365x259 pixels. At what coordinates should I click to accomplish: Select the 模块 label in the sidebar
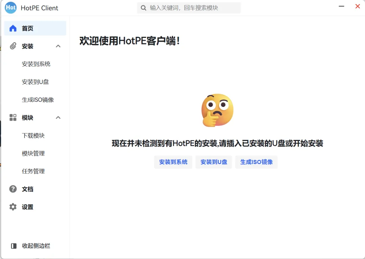pyautogui.click(x=27, y=118)
